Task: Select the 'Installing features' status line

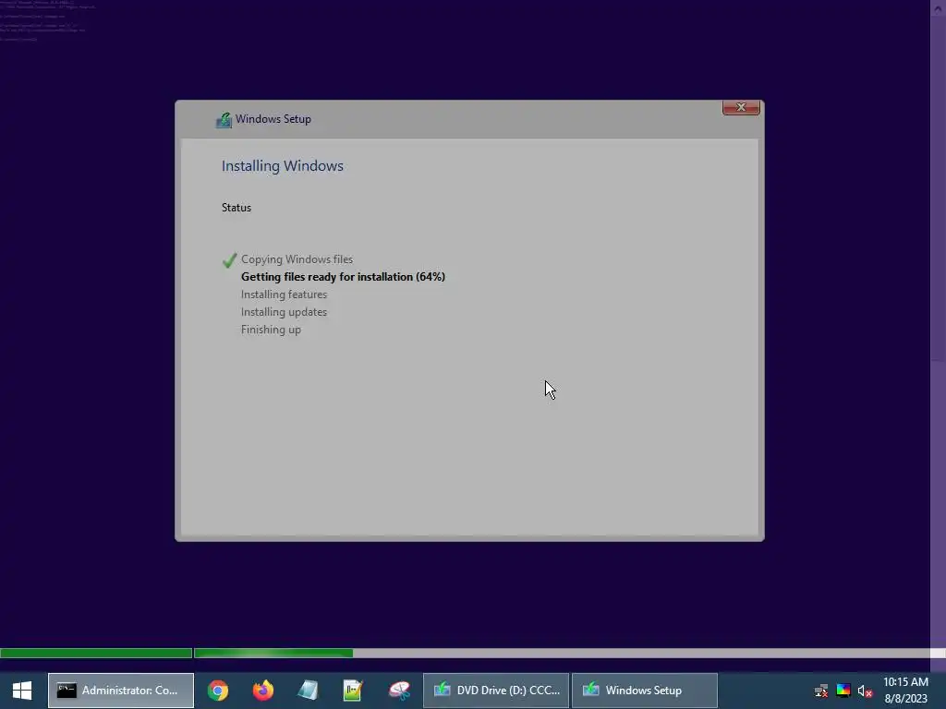Action: (284, 294)
